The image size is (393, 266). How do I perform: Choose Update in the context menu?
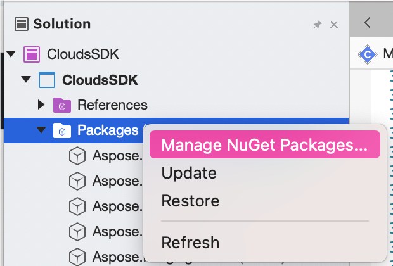click(189, 173)
